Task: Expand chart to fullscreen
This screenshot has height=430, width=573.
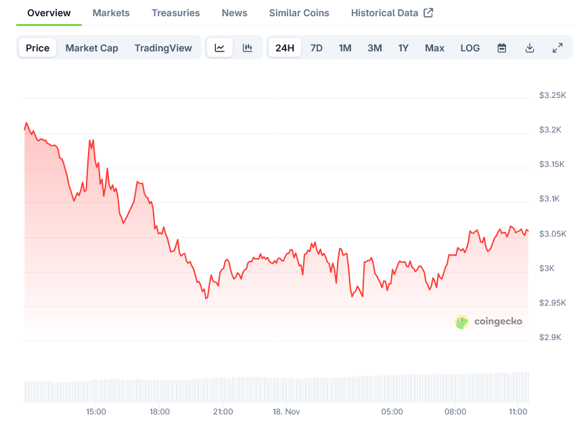Action: 557,47
